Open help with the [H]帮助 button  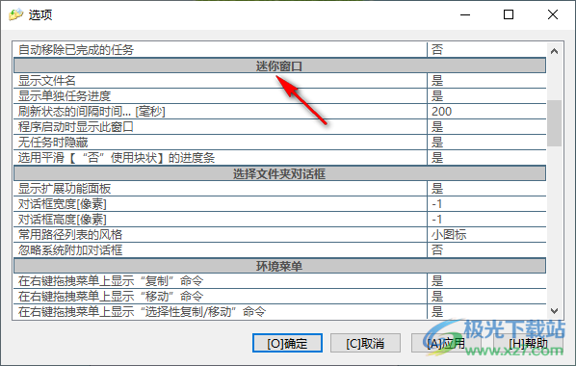(528, 343)
